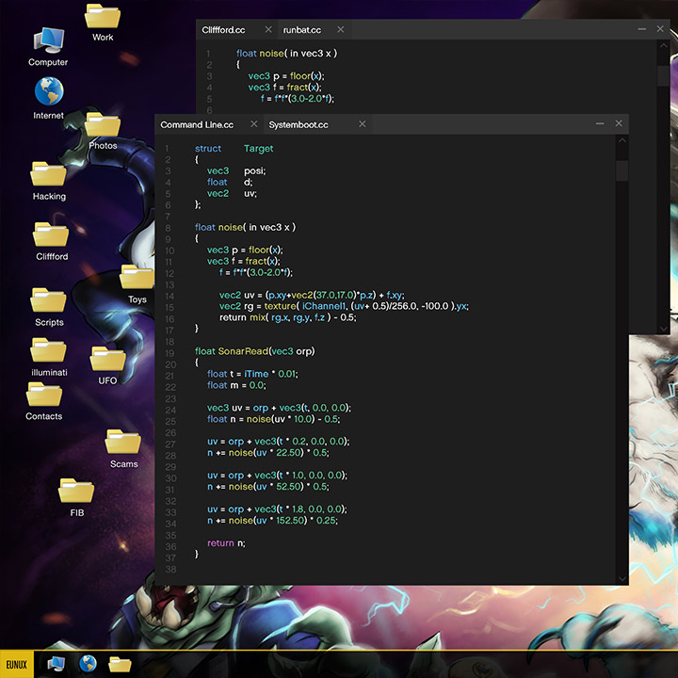This screenshot has width=678, height=678.
Task: Select the UFO folder icon
Action: (108, 361)
